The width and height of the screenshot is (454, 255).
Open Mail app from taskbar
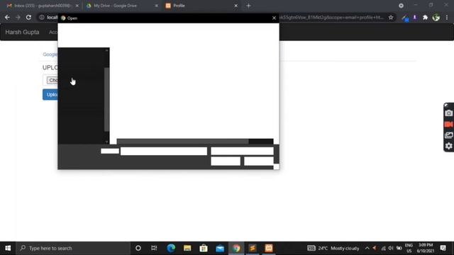(220, 248)
